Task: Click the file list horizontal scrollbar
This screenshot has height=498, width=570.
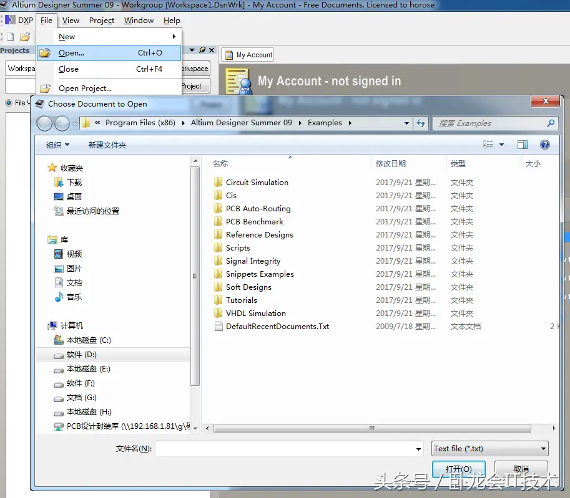Action: point(372,428)
